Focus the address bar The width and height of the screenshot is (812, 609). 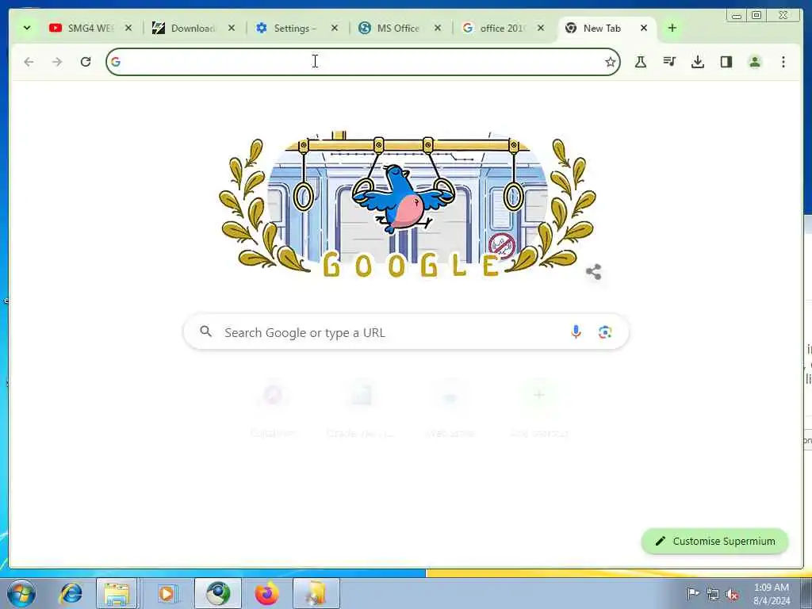click(362, 62)
